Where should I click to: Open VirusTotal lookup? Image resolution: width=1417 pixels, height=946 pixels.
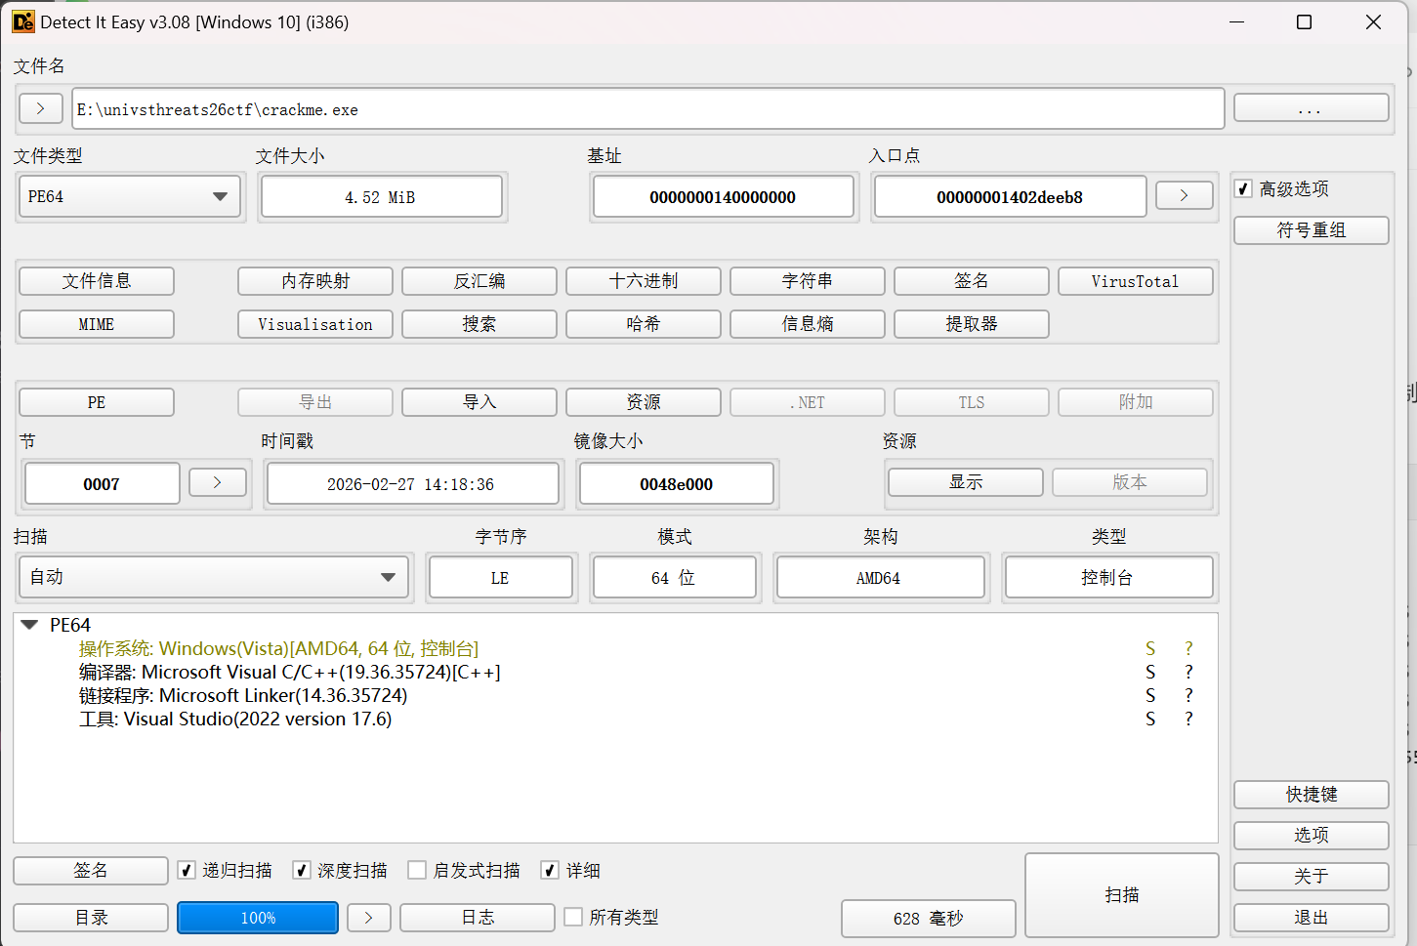pos(1136,281)
